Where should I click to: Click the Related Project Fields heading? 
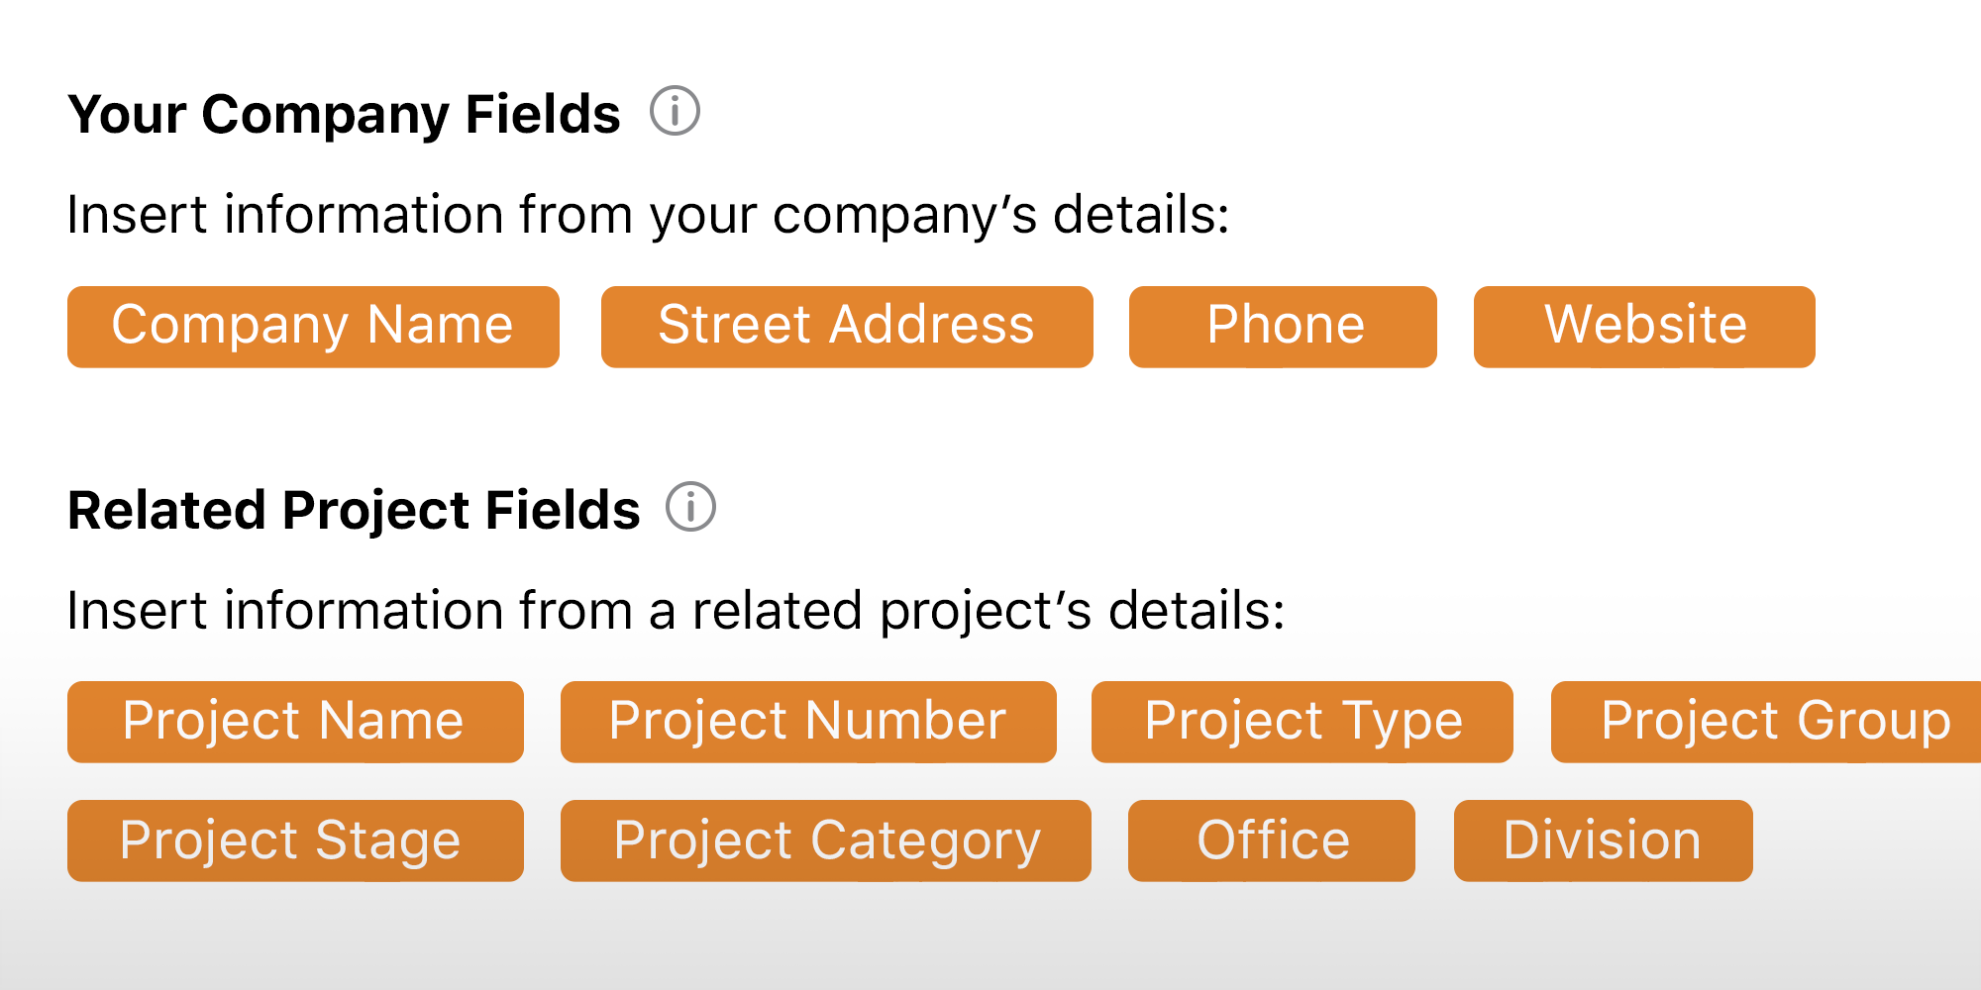pyautogui.click(x=354, y=510)
